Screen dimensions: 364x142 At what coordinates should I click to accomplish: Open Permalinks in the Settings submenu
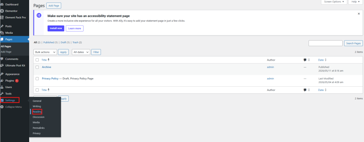click(39, 128)
